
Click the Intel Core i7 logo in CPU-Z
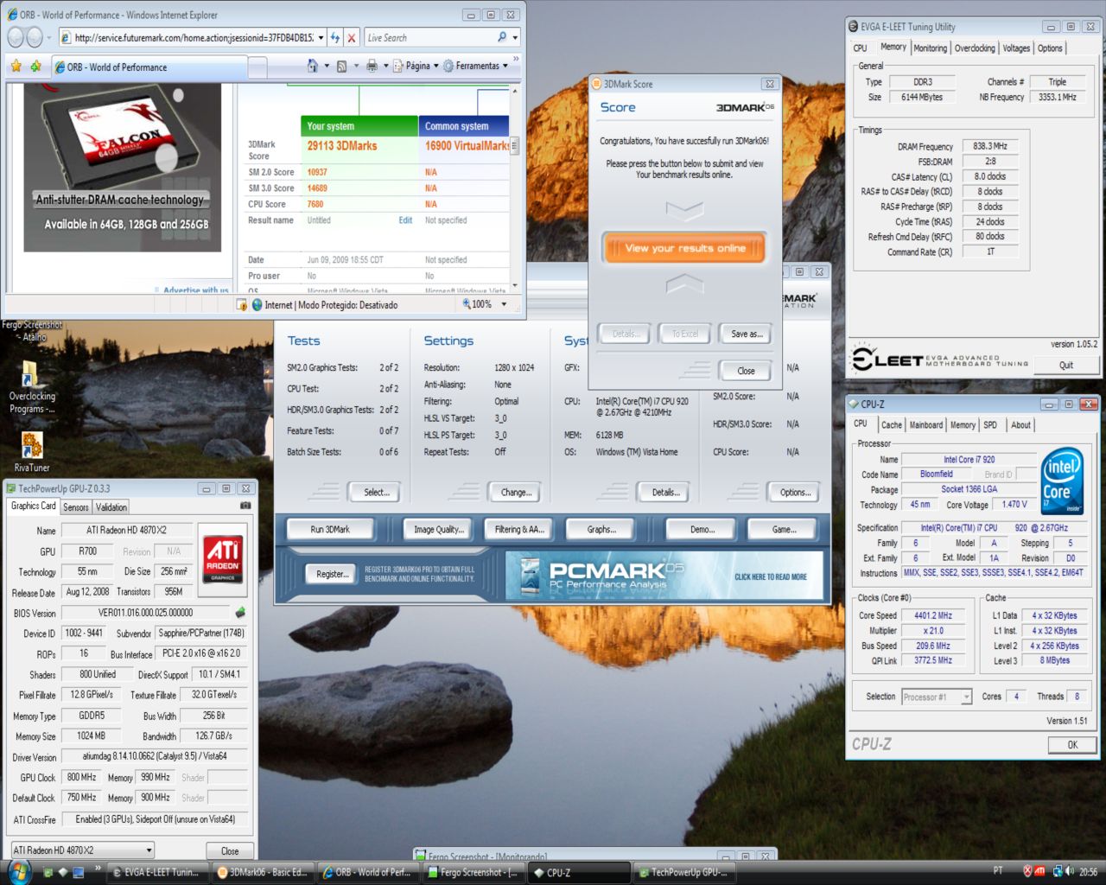click(1062, 481)
